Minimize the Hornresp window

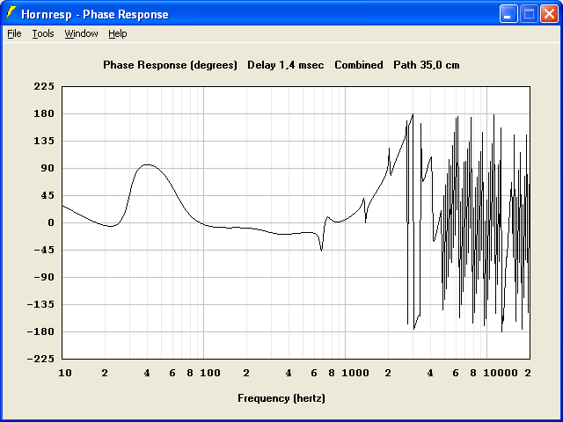(x=508, y=14)
